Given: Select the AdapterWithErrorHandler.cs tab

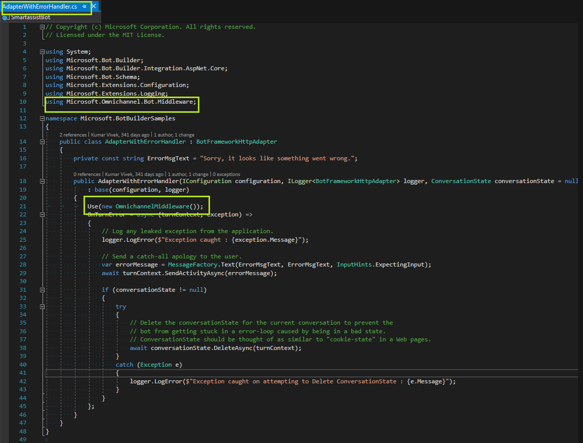Looking at the screenshot, I should pyautogui.click(x=40, y=6).
